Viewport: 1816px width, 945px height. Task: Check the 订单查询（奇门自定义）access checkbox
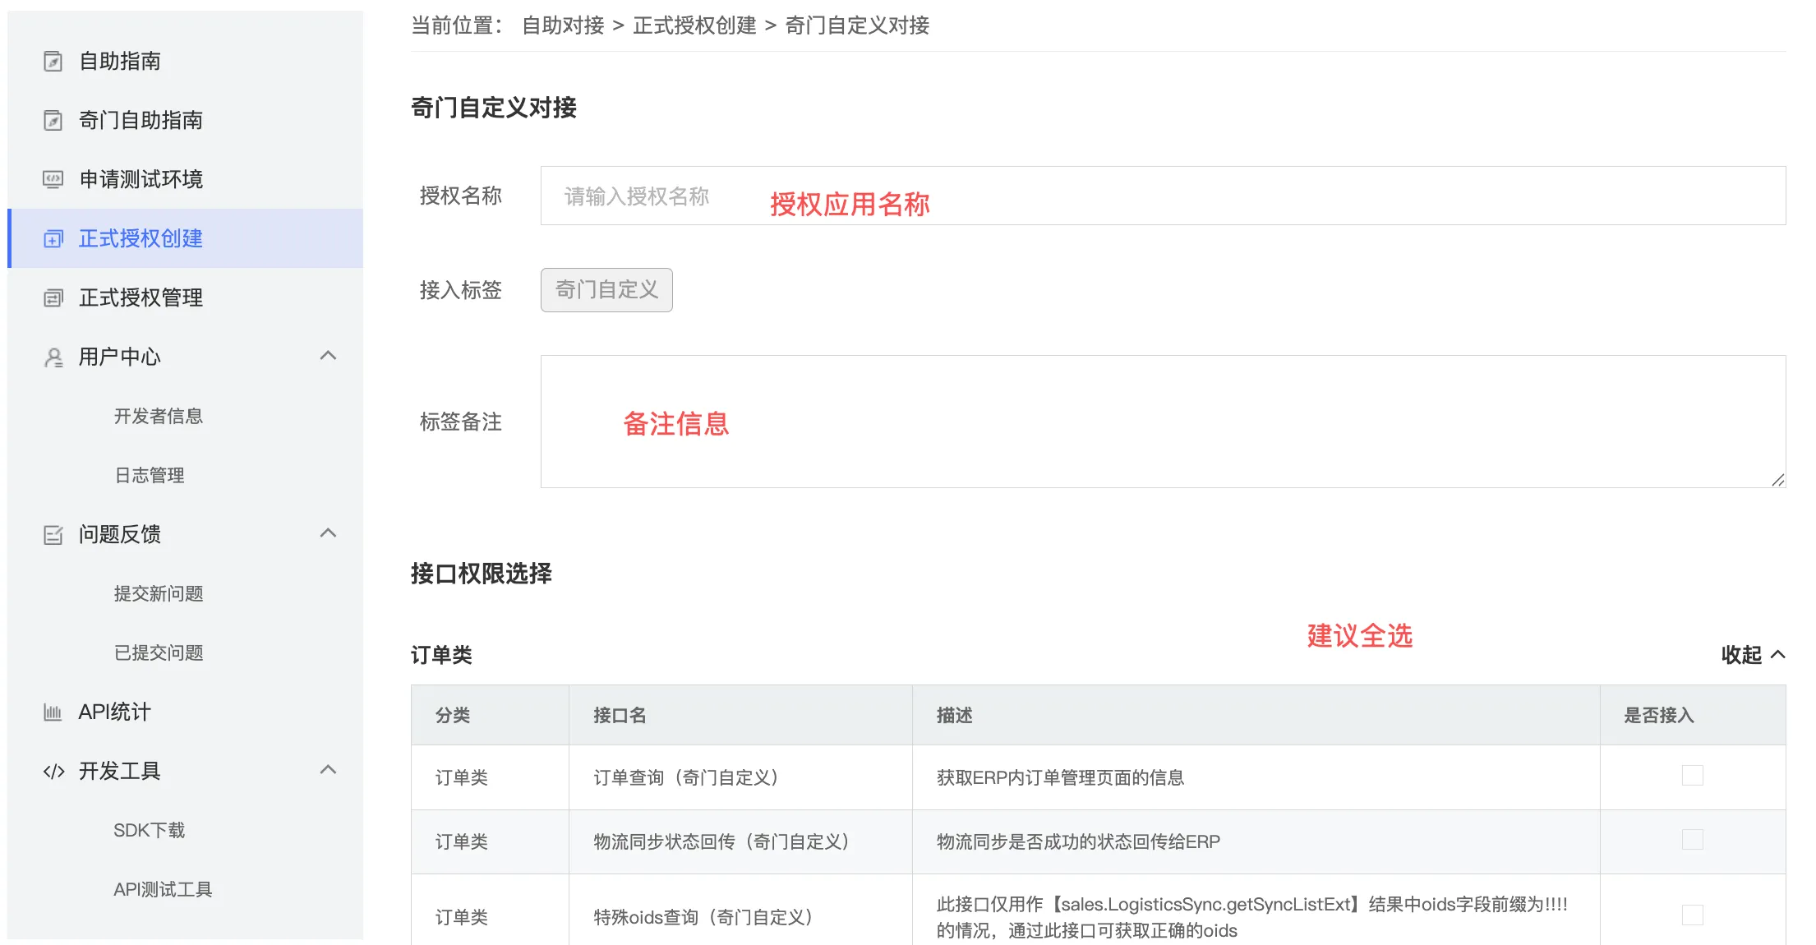(x=1692, y=776)
